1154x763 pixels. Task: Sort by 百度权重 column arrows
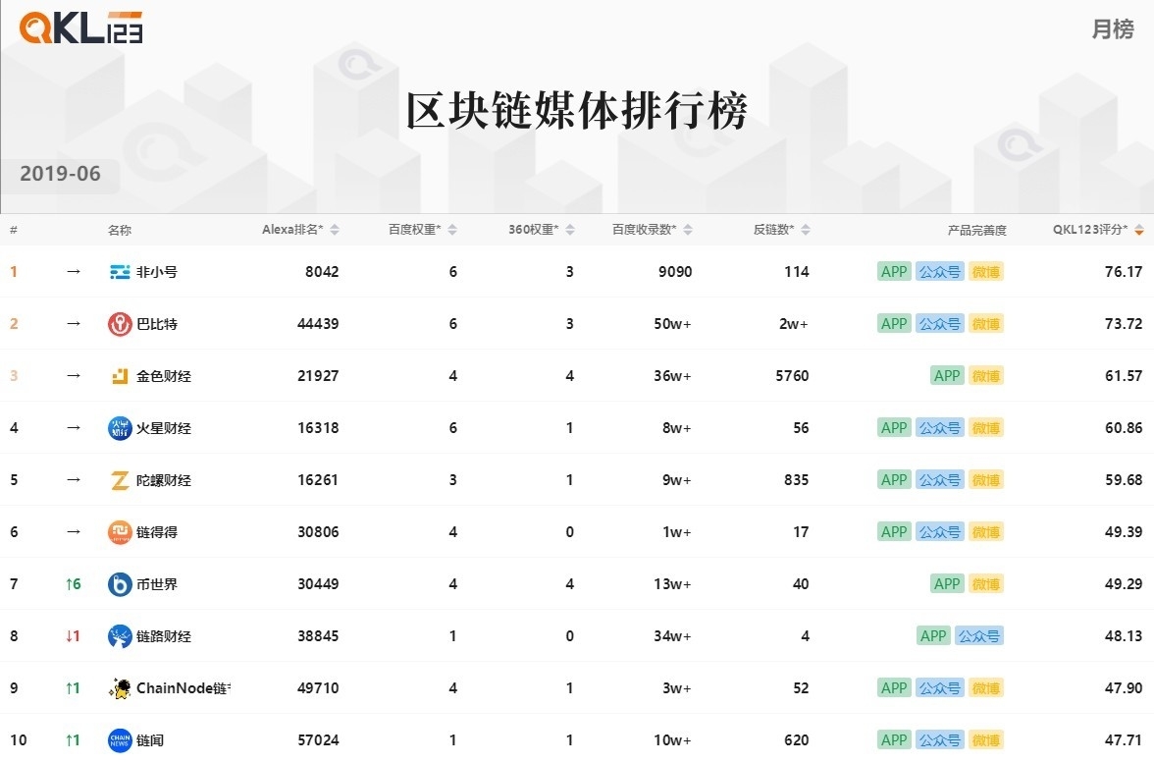[x=452, y=230]
